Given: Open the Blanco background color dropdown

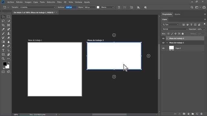Looking at the screenshot, I should pyautogui.click(x=107, y=7).
